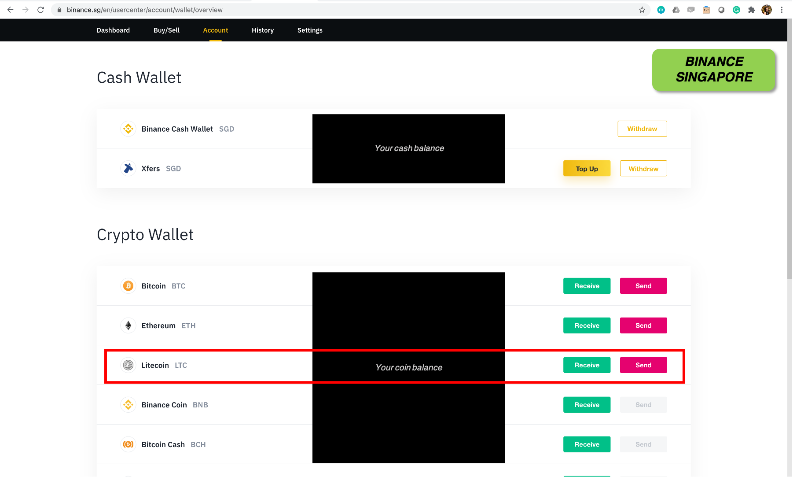Image resolution: width=793 pixels, height=477 pixels.
Task: Click Receive for Binance Coin BNB
Action: coord(587,405)
